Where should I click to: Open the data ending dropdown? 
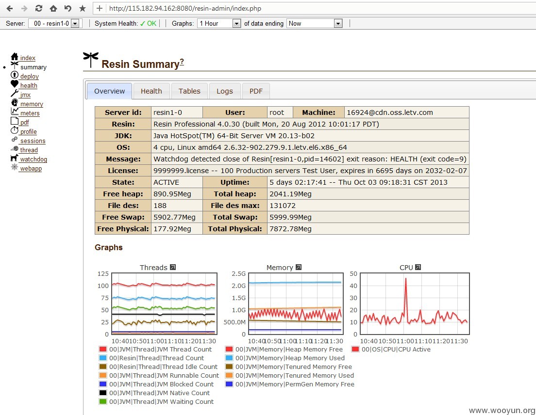315,24
